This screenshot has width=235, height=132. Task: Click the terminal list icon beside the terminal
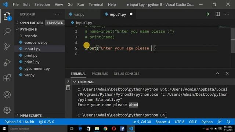(68, 88)
